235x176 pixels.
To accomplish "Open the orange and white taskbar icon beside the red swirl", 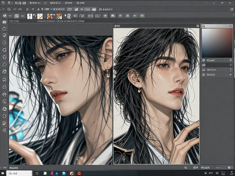I will [x=72, y=173].
